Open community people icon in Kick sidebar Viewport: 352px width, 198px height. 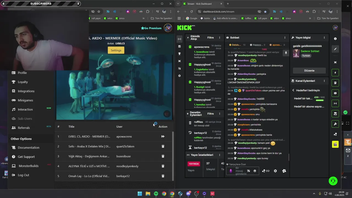[x=180, y=68]
